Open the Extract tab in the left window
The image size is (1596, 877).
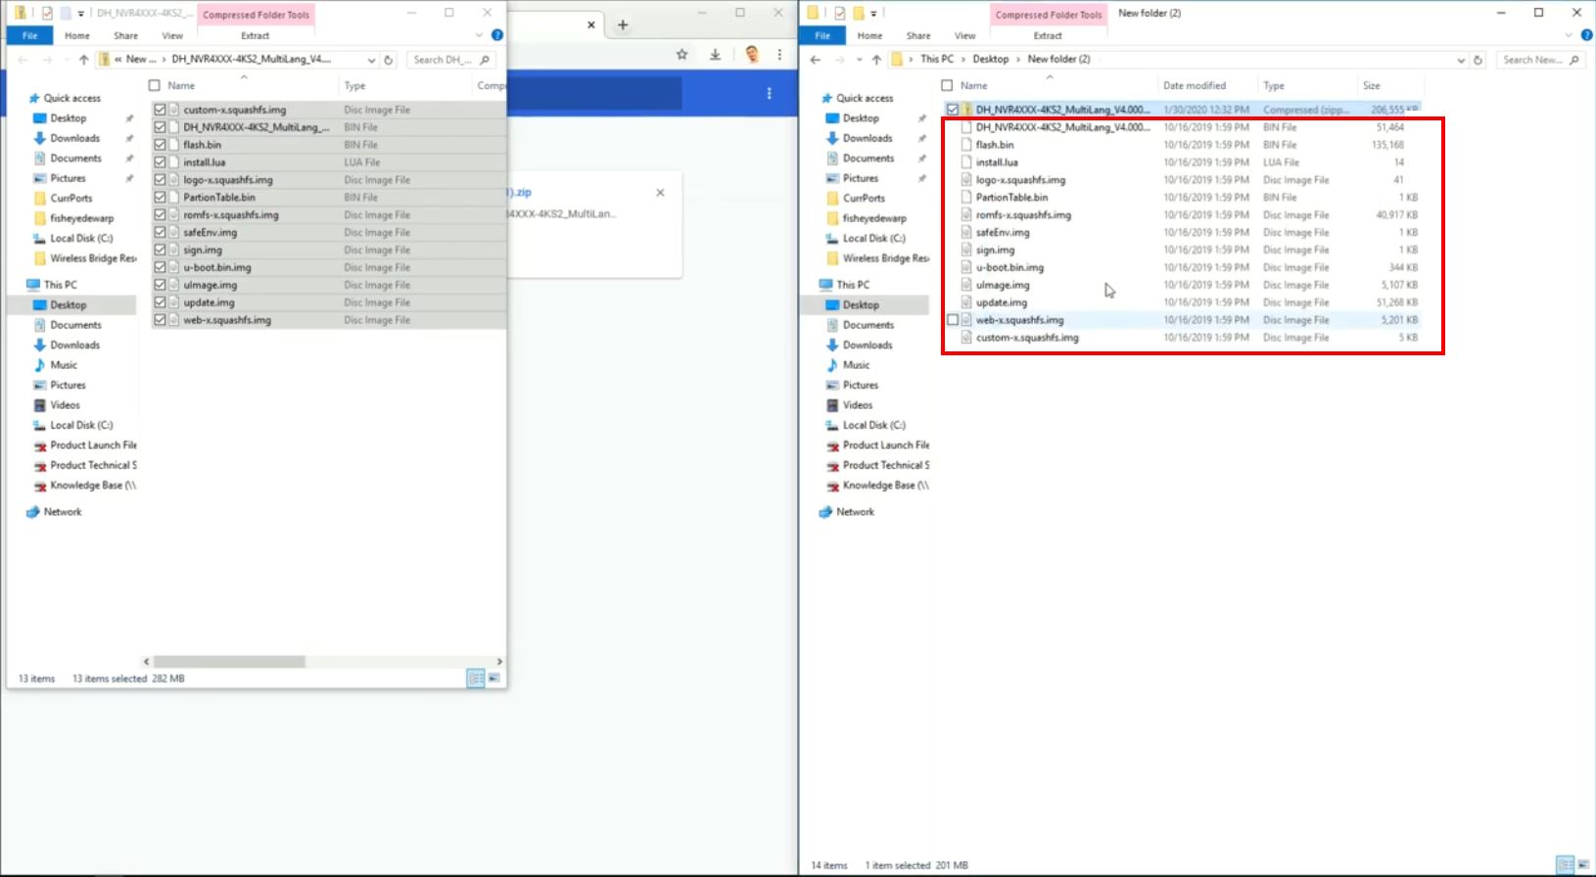click(x=256, y=35)
